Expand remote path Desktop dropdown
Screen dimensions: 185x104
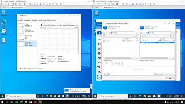click(171, 33)
